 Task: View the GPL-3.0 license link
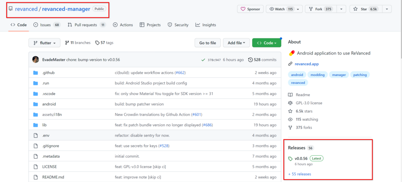pyautogui.click(x=305, y=103)
